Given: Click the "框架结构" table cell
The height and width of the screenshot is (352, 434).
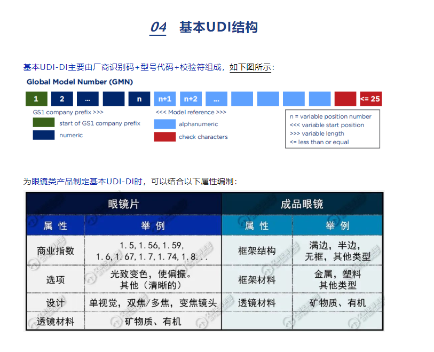Looking at the screenshot, I should click(x=257, y=251).
